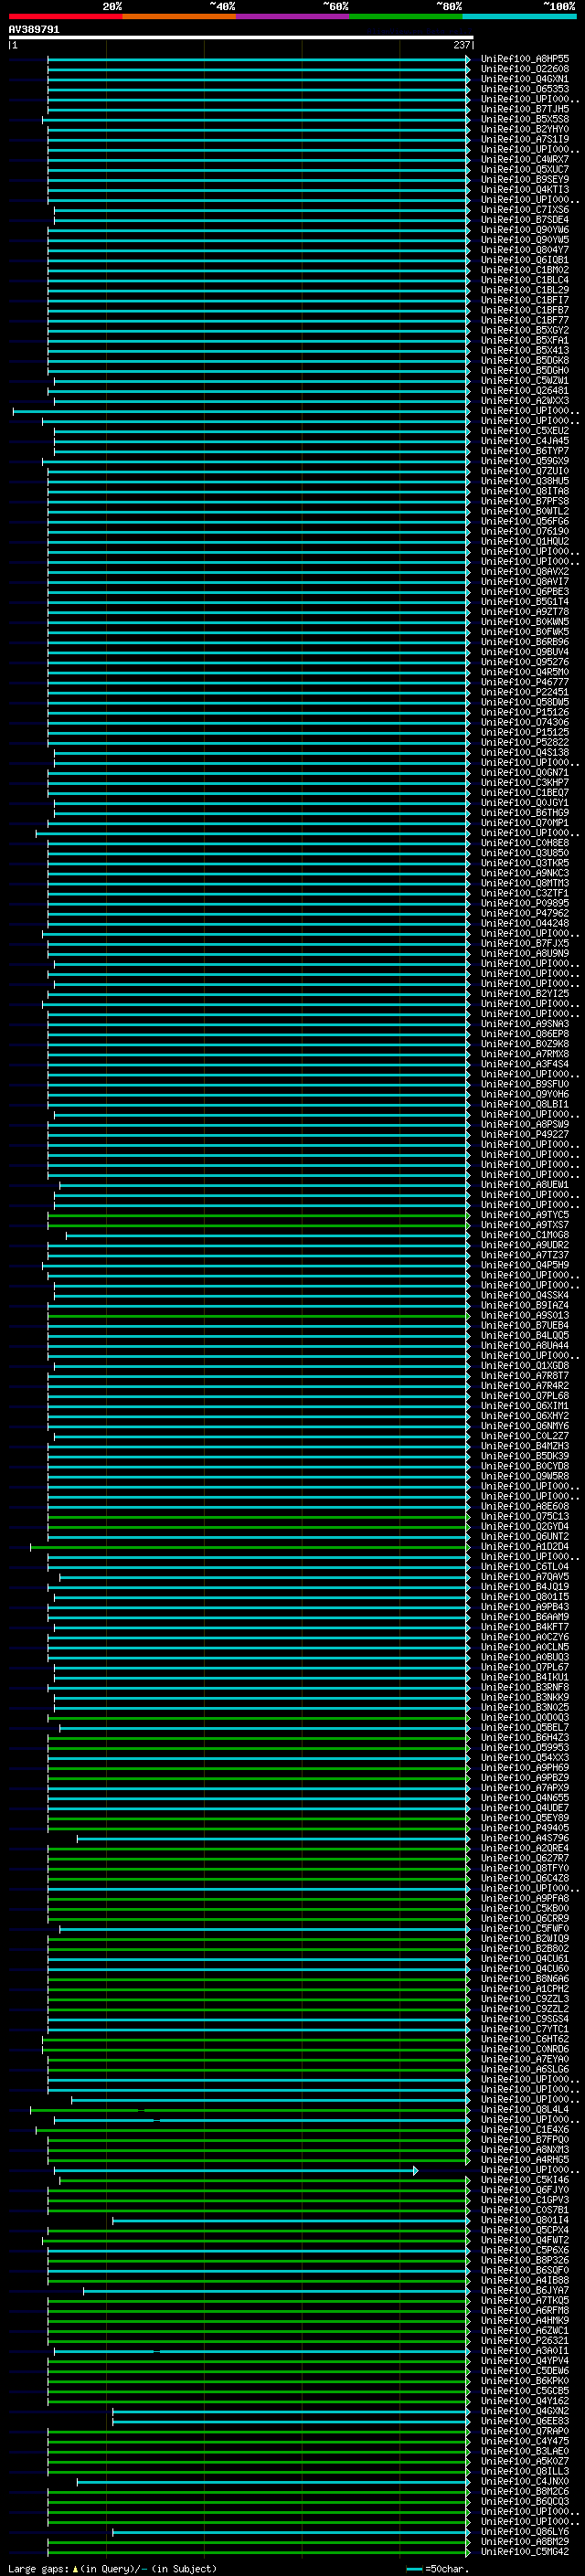585x2576 pixels.
Task: Select hit label UniRef100_Q75C13
Action: pos(525,1516)
